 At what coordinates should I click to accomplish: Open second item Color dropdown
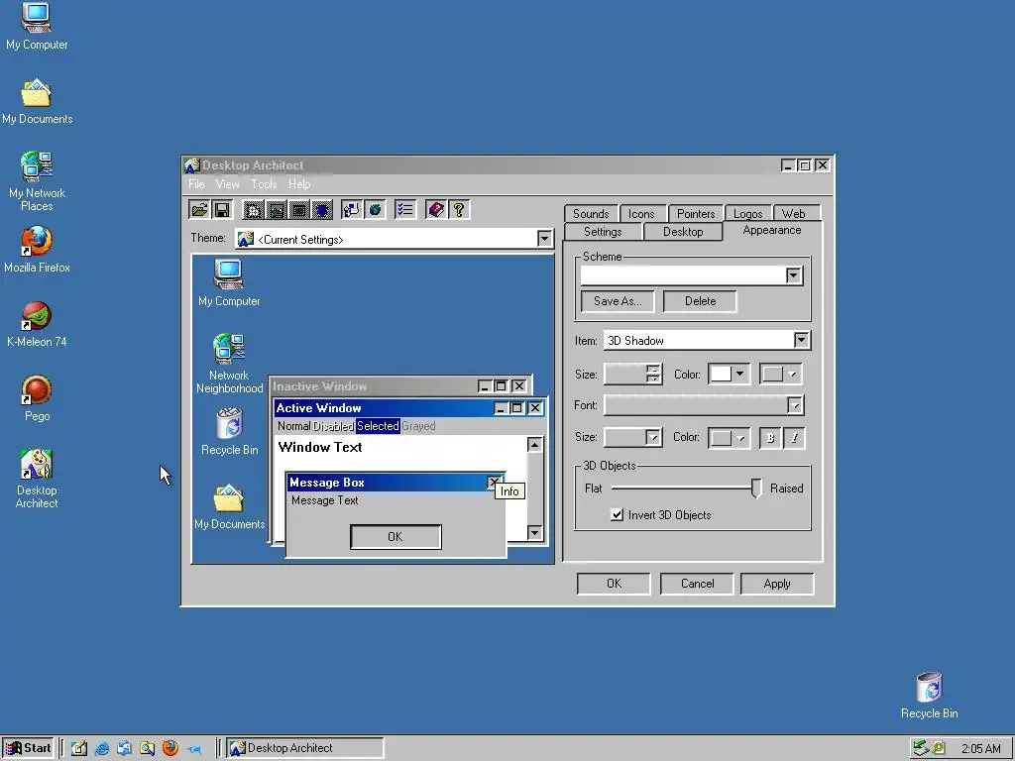(781, 374)
